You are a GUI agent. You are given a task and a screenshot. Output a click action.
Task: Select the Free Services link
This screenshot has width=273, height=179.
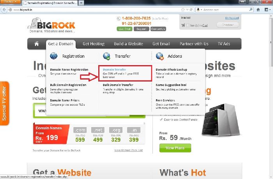[x=165, y=101]
